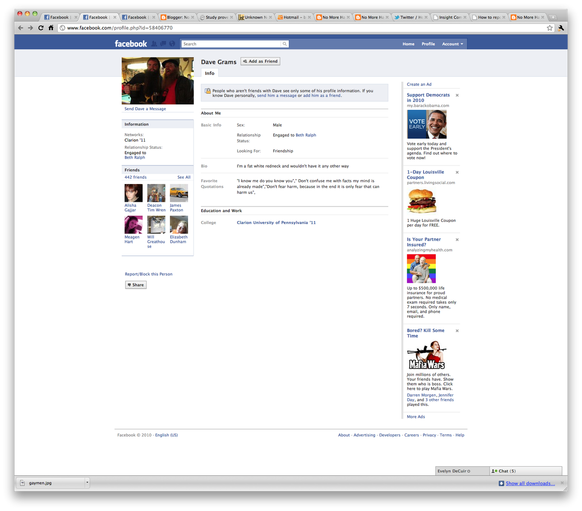Viewport: 582px width, 511px height.
Task: Open Dave Grams' profile picture
Action: 158,81
